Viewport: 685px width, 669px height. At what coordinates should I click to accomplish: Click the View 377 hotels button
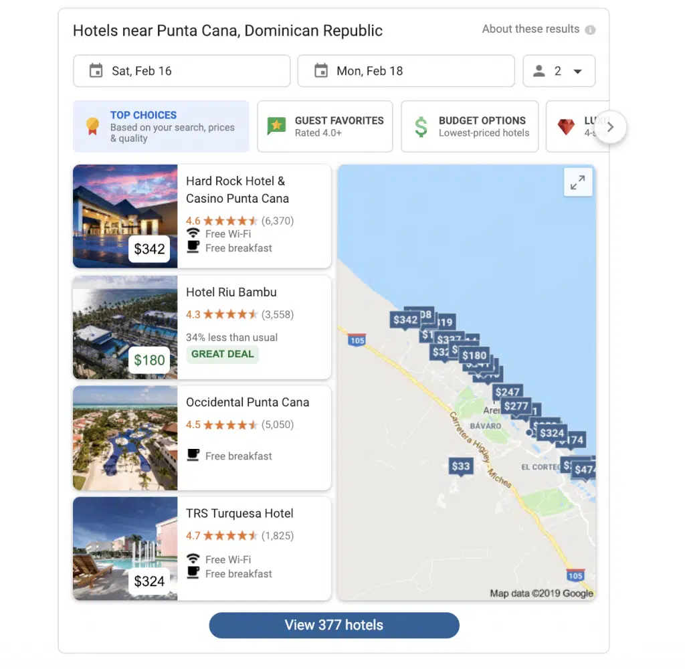(x=334, y=625)
